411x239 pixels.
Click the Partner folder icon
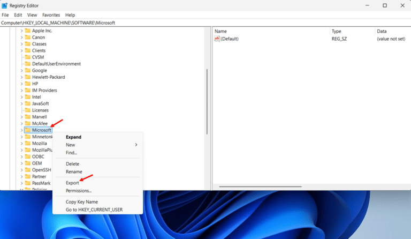tap(27, 176)
